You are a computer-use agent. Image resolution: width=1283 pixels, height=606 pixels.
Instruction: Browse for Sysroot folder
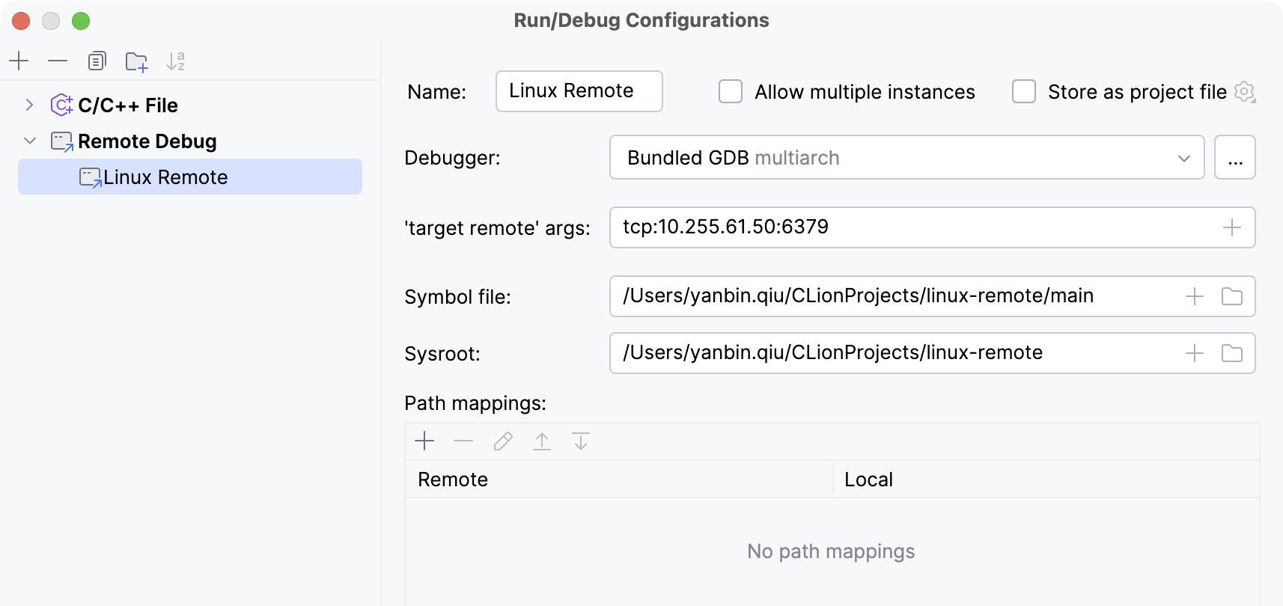click(x=1231, y=353)
